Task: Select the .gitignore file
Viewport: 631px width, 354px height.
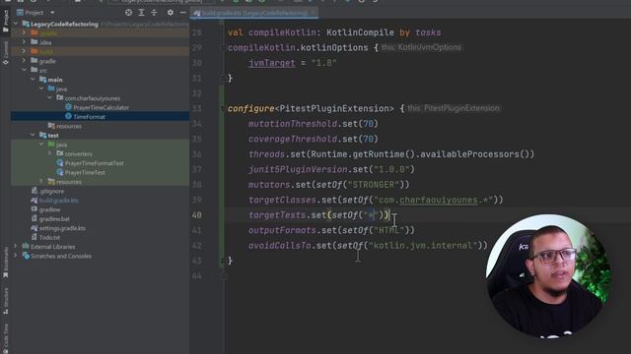Action: point(51,191)
